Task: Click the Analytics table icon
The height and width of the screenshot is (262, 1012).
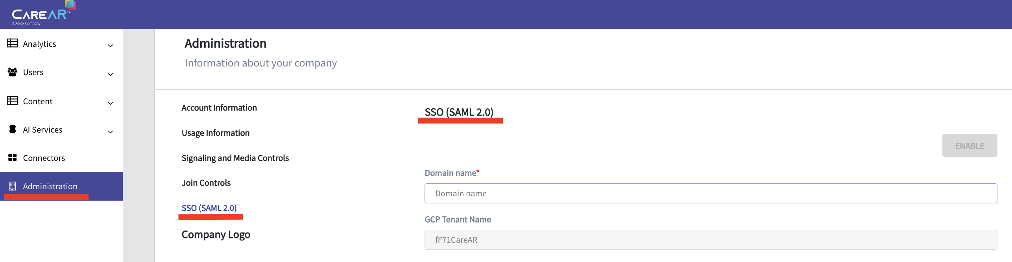Action: tap(13, 43)
